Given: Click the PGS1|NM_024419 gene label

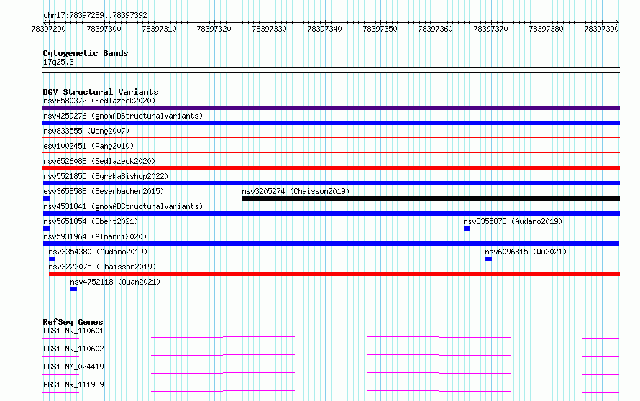Looking at the screenshot, I should coord(73,367).
